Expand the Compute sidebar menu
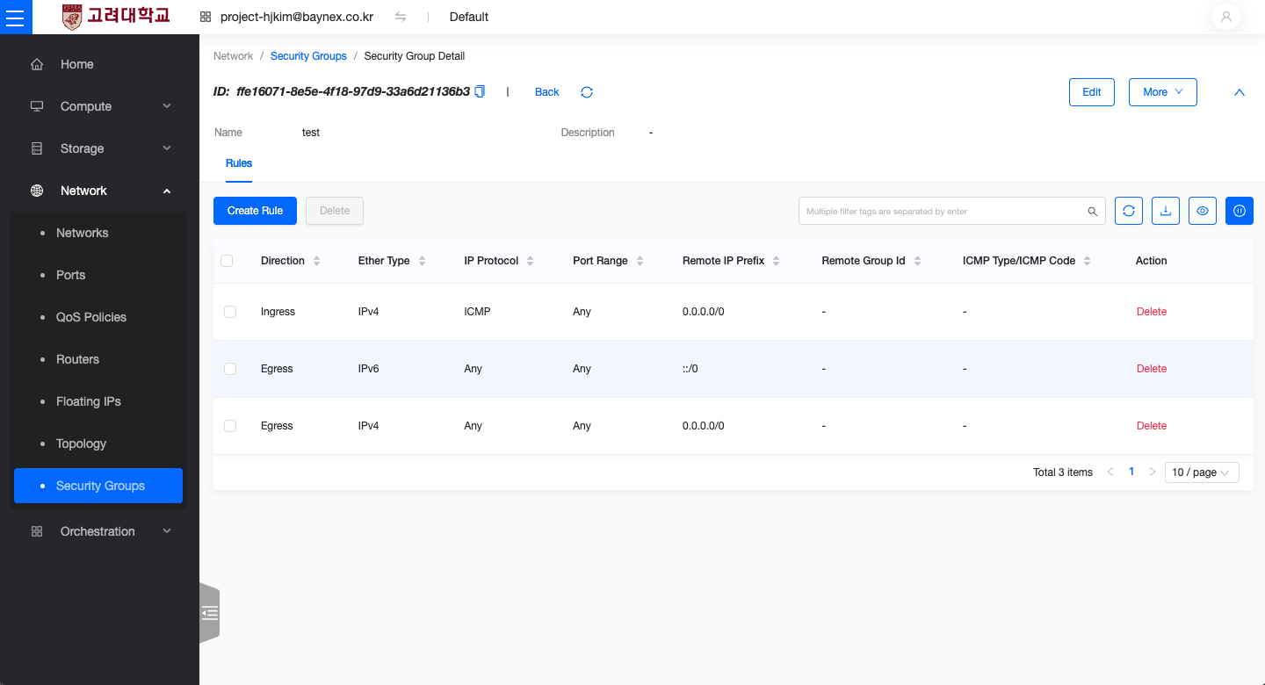Viewport: 1265px width, 685px height. point(99,106)
